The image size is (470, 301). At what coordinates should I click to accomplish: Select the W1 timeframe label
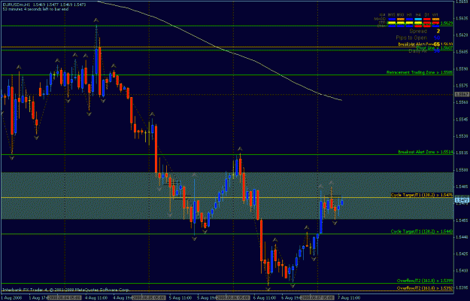(x=435, y=14)
